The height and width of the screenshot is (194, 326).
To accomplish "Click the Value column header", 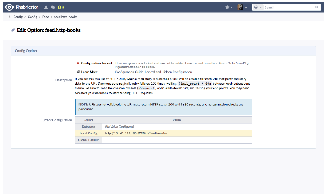I will click(x=177, y=120).
